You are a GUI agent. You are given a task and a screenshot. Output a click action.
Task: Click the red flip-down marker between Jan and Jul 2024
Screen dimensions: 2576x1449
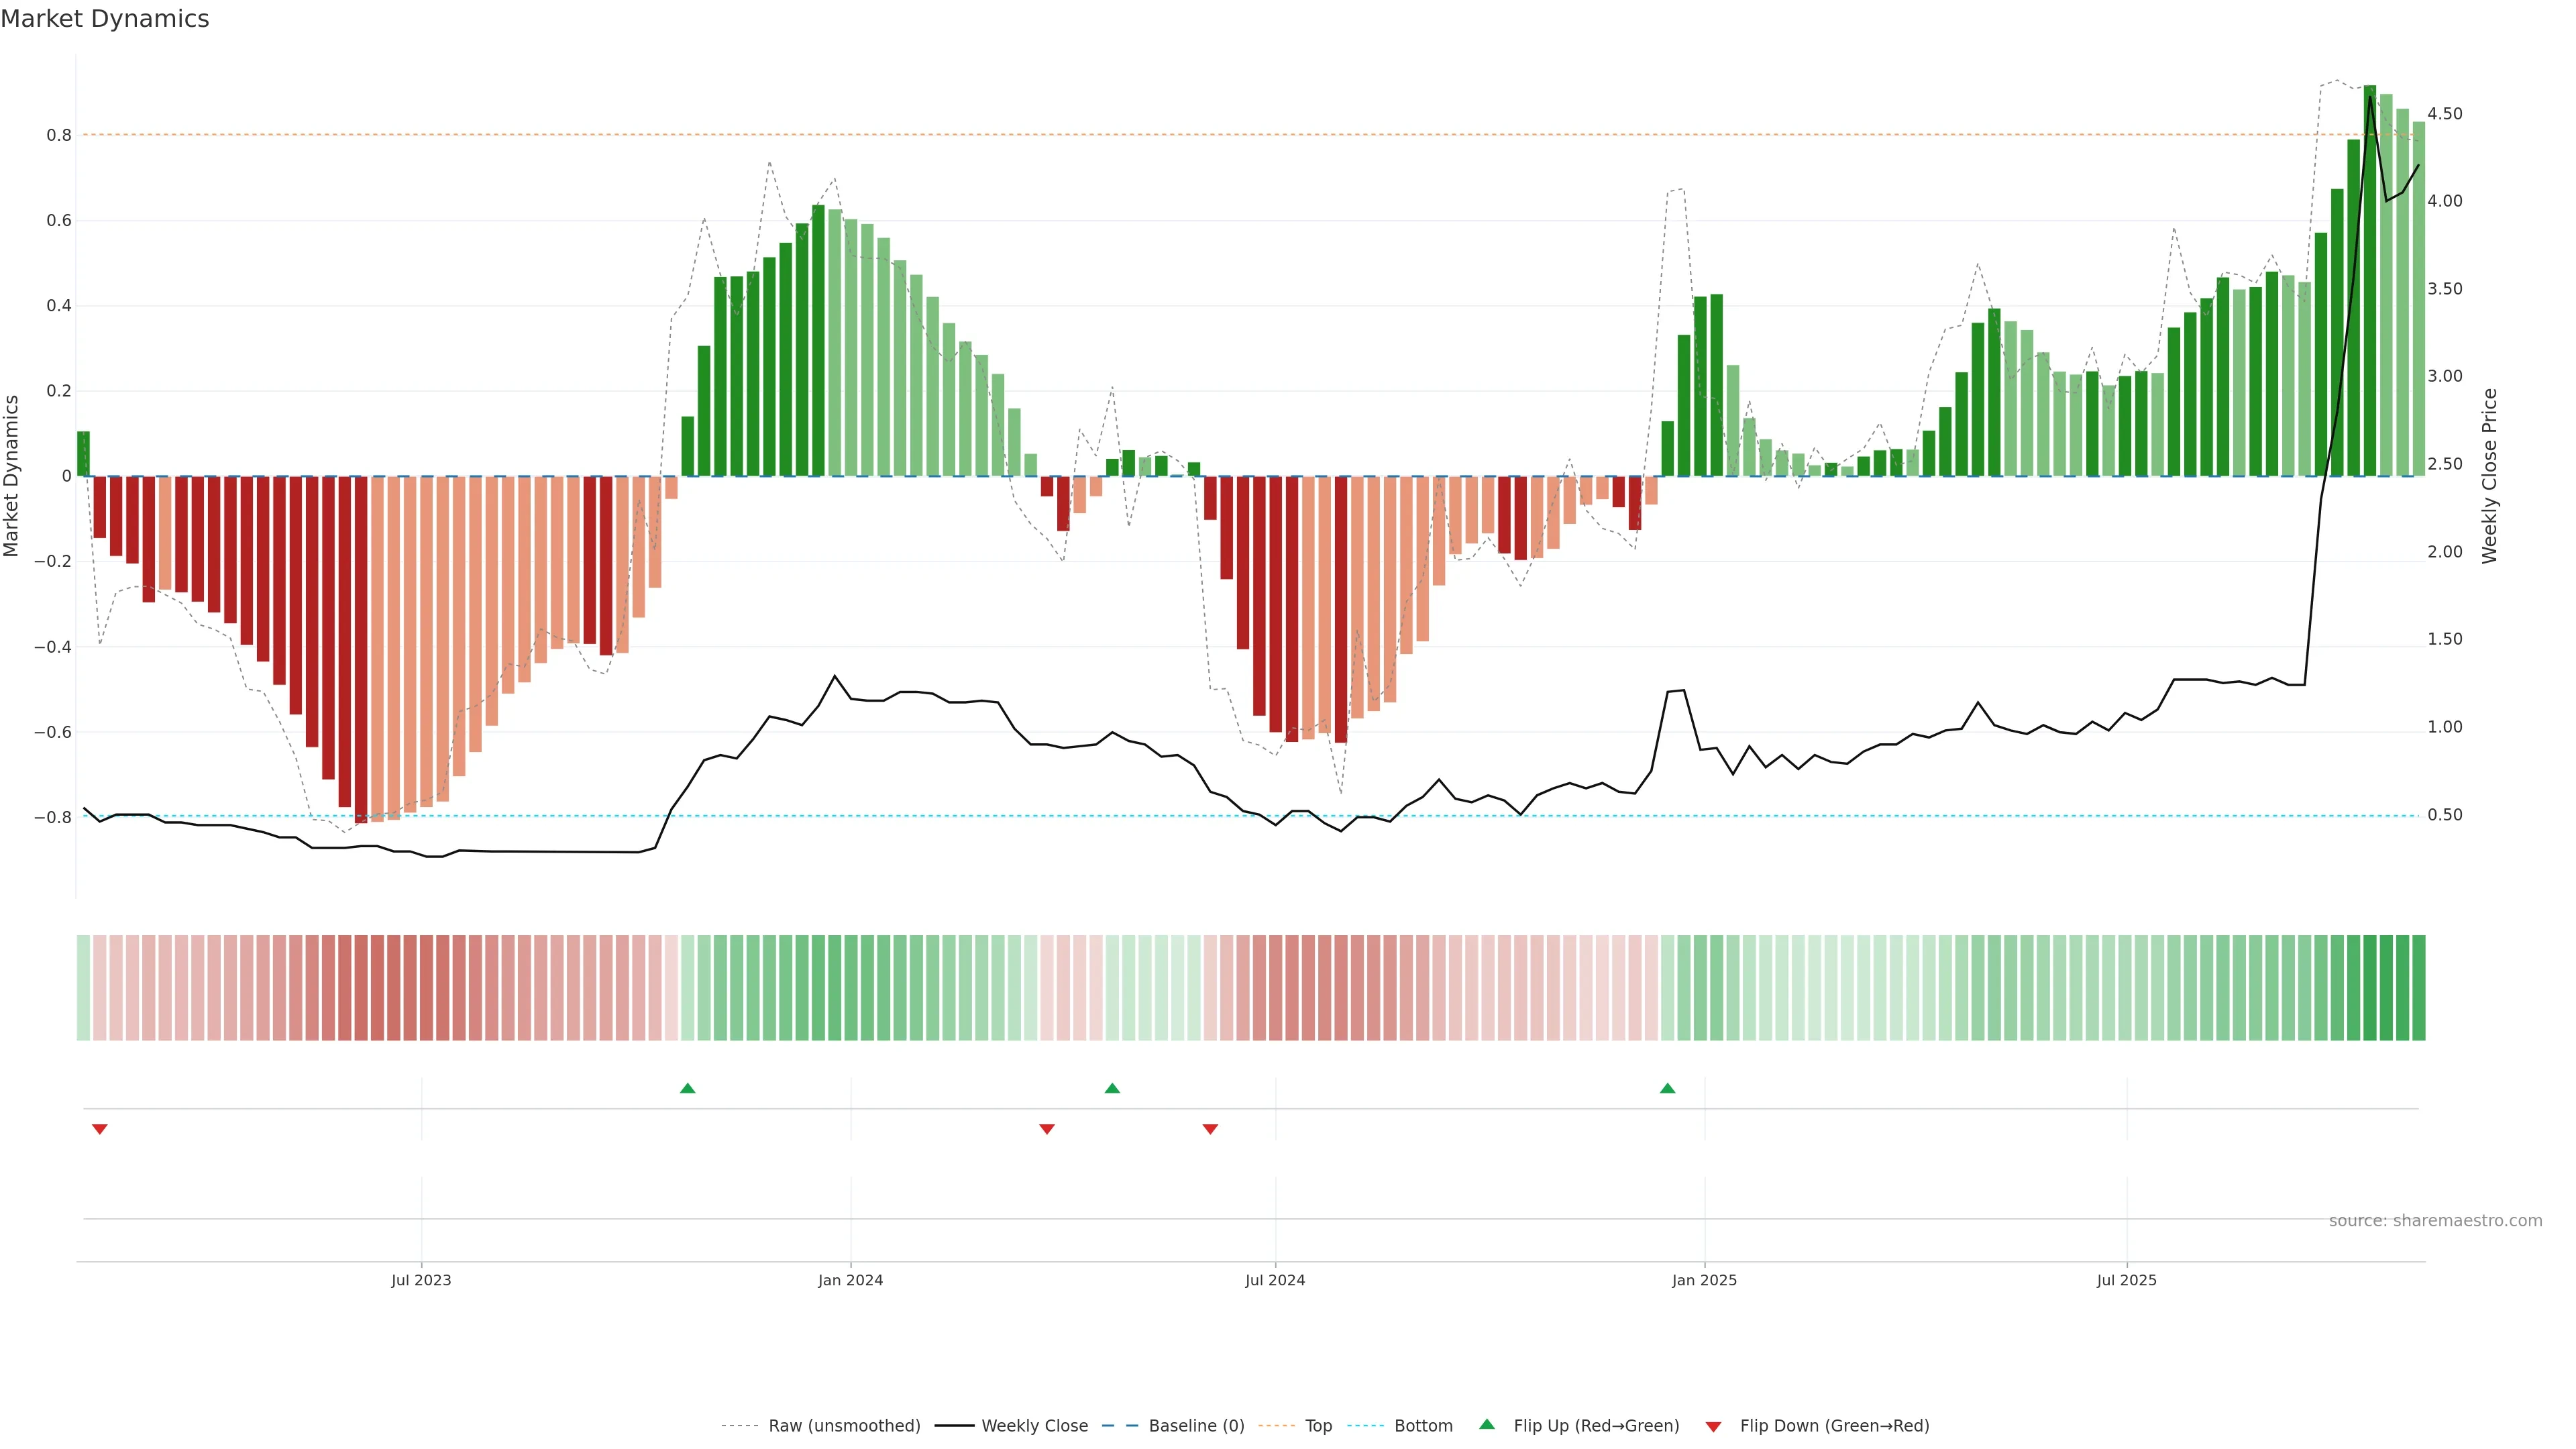pyautogui.click(x=1047, y=1129)
